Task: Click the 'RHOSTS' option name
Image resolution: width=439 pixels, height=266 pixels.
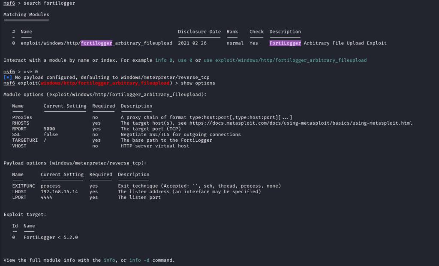Action: click(x=21, y=123)
